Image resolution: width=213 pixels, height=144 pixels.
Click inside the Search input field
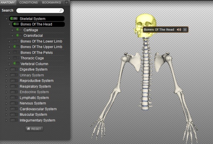click(x=40, y=10)
